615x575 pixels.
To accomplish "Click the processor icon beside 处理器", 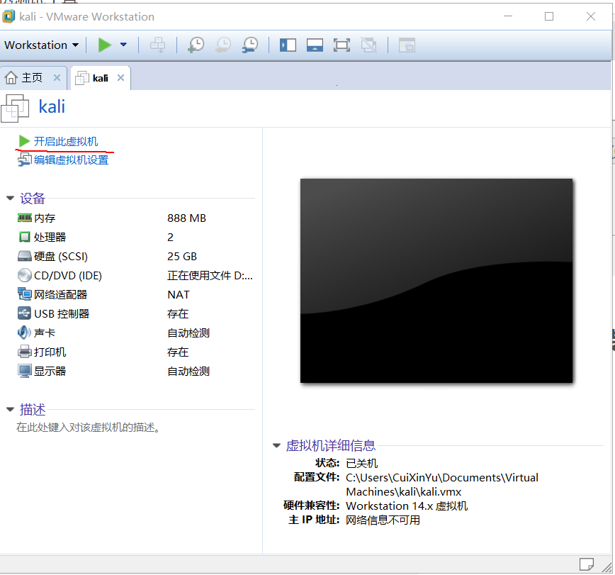I will point(24,237).
